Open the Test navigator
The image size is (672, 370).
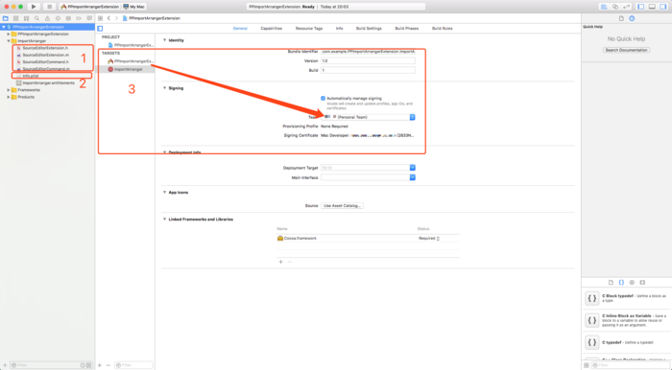tap(58, 18)
